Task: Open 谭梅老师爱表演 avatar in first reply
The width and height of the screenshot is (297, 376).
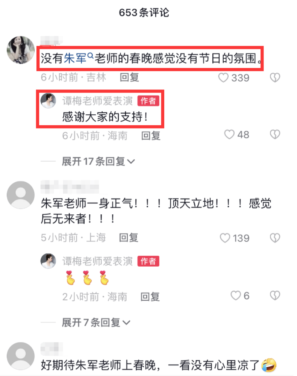Action: coord(48,101)
